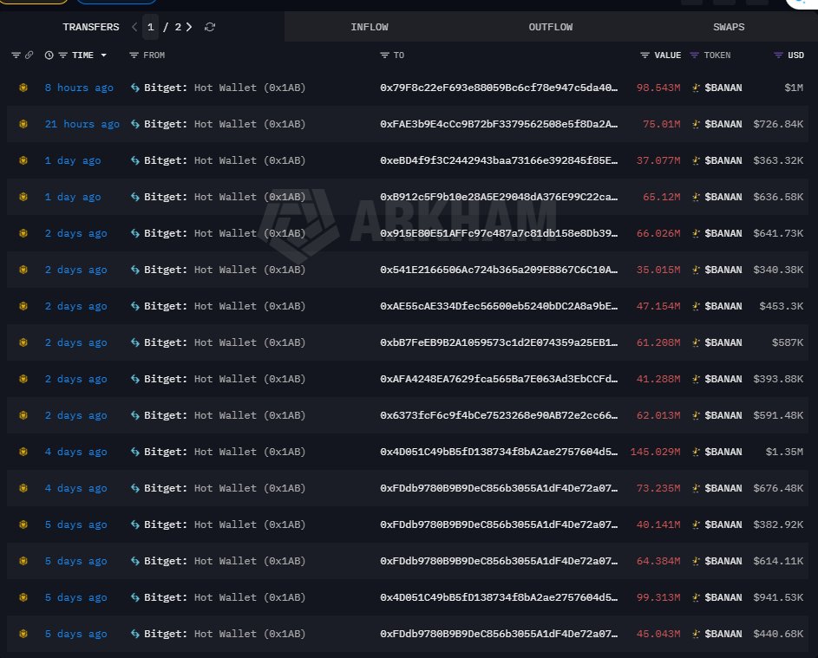Click chain icon on the 64.384M row

click(x=23, y=561)
